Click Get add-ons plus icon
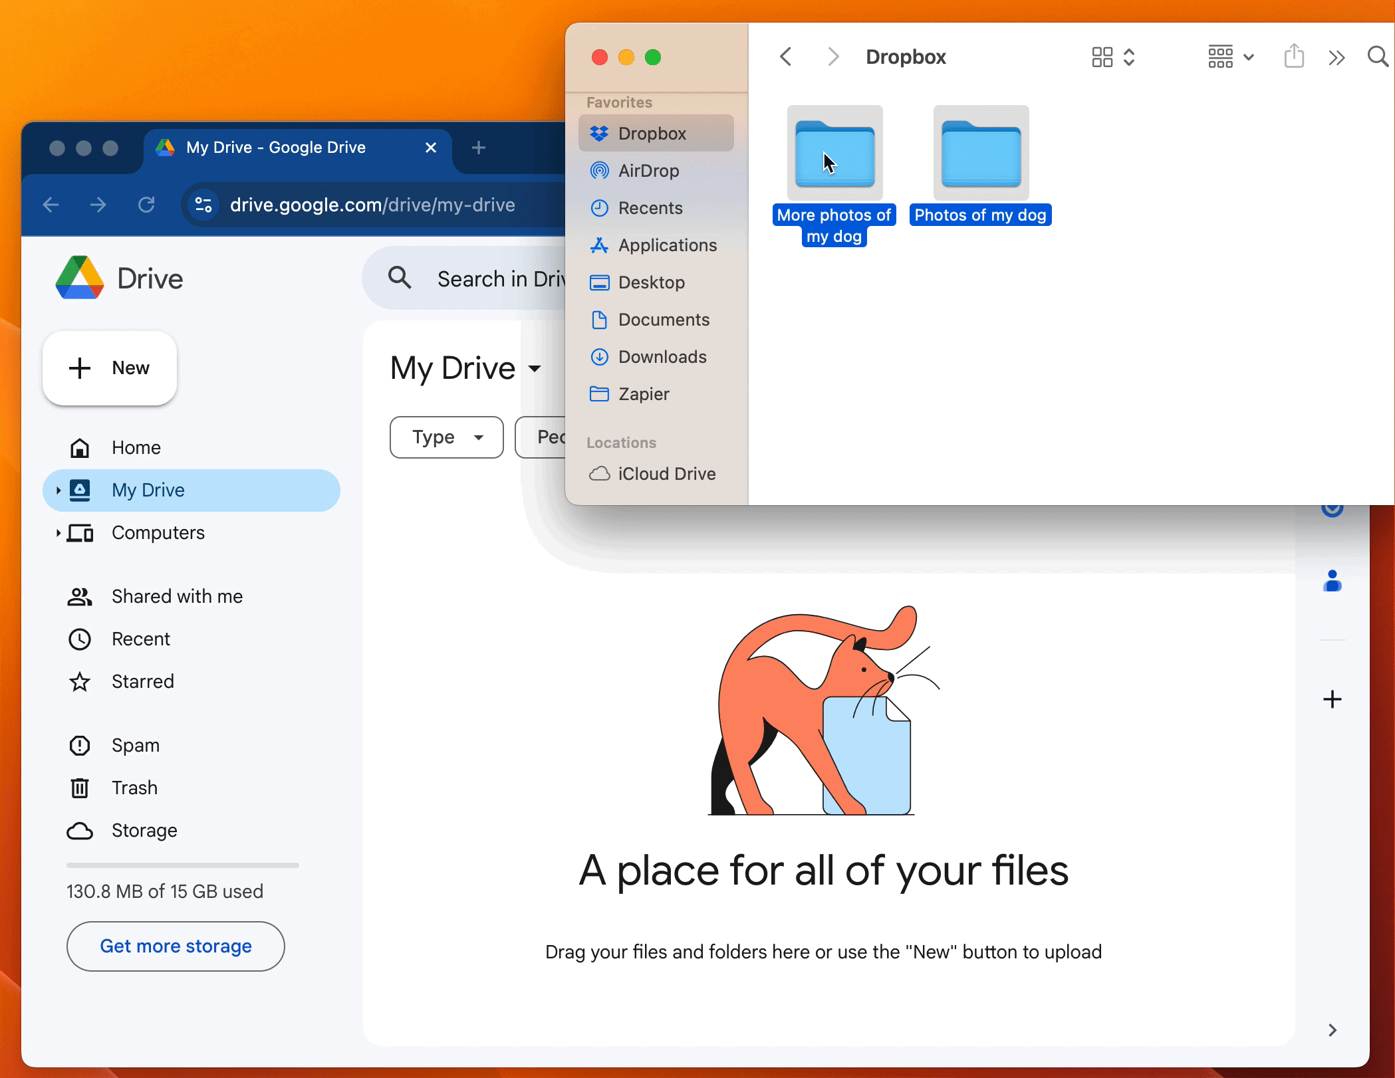Image resolution: width=1395 pixels, height=1078 pixels. (1332, 699)
